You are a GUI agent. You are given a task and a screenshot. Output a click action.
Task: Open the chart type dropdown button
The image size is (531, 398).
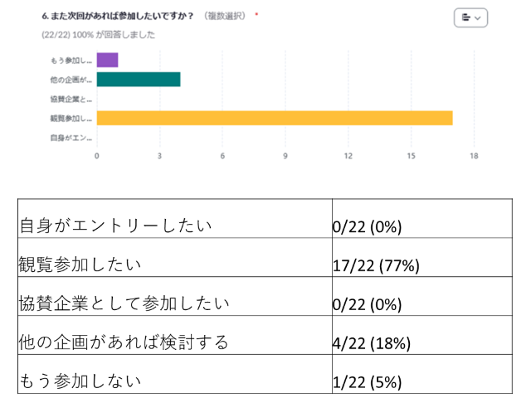[x=470, y=17]
